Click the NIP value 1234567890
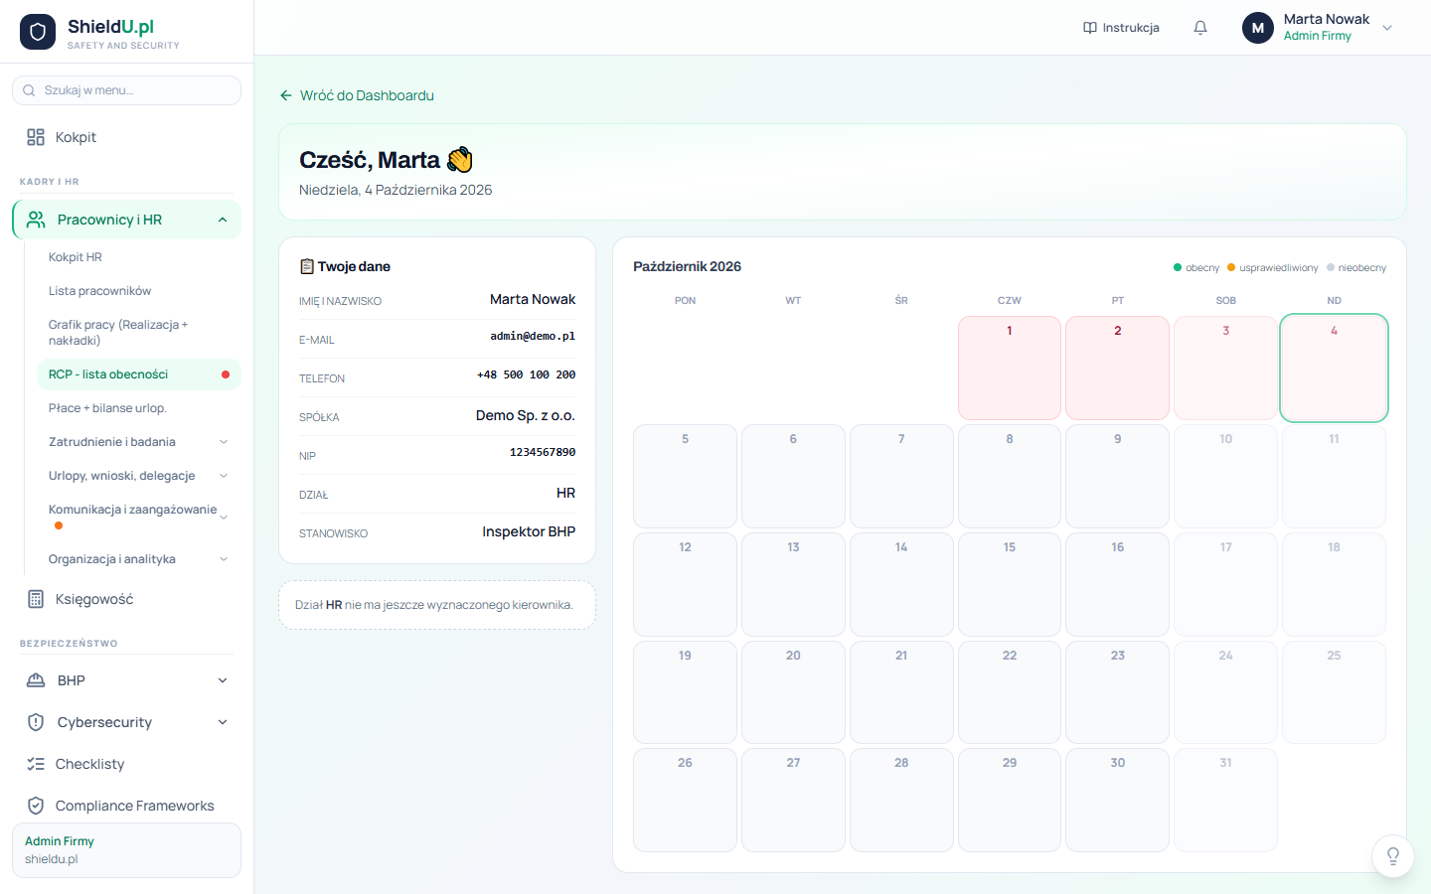 pyautogui.click(x=543, y=453)
